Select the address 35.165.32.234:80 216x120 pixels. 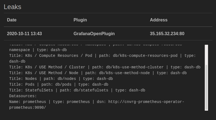click(x=167, y=34)
